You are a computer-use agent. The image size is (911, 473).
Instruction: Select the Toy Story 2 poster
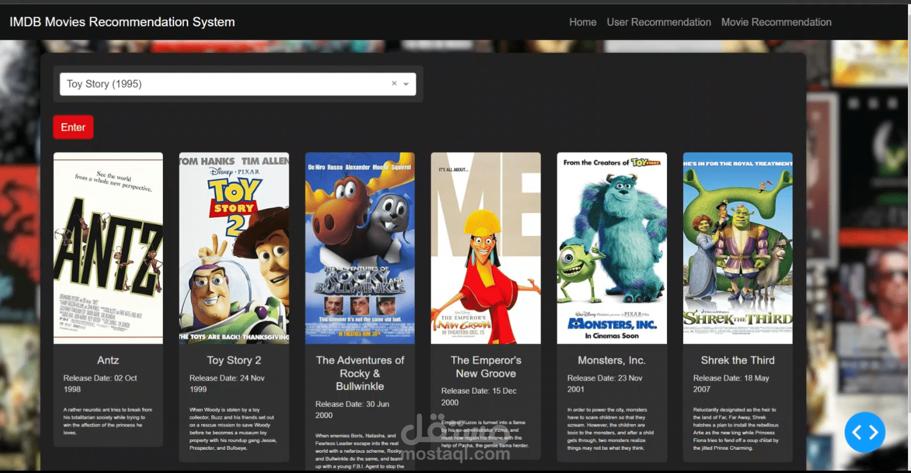click(234, 248)
